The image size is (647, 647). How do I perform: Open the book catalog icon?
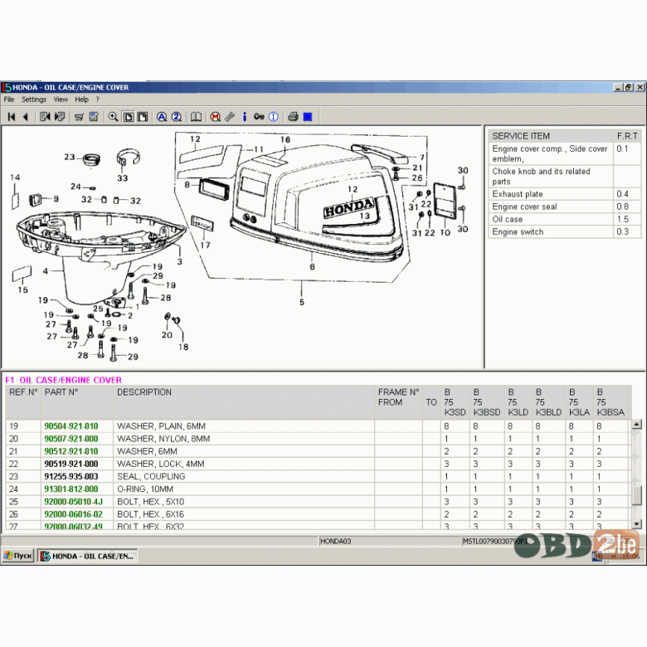(196, 117)
